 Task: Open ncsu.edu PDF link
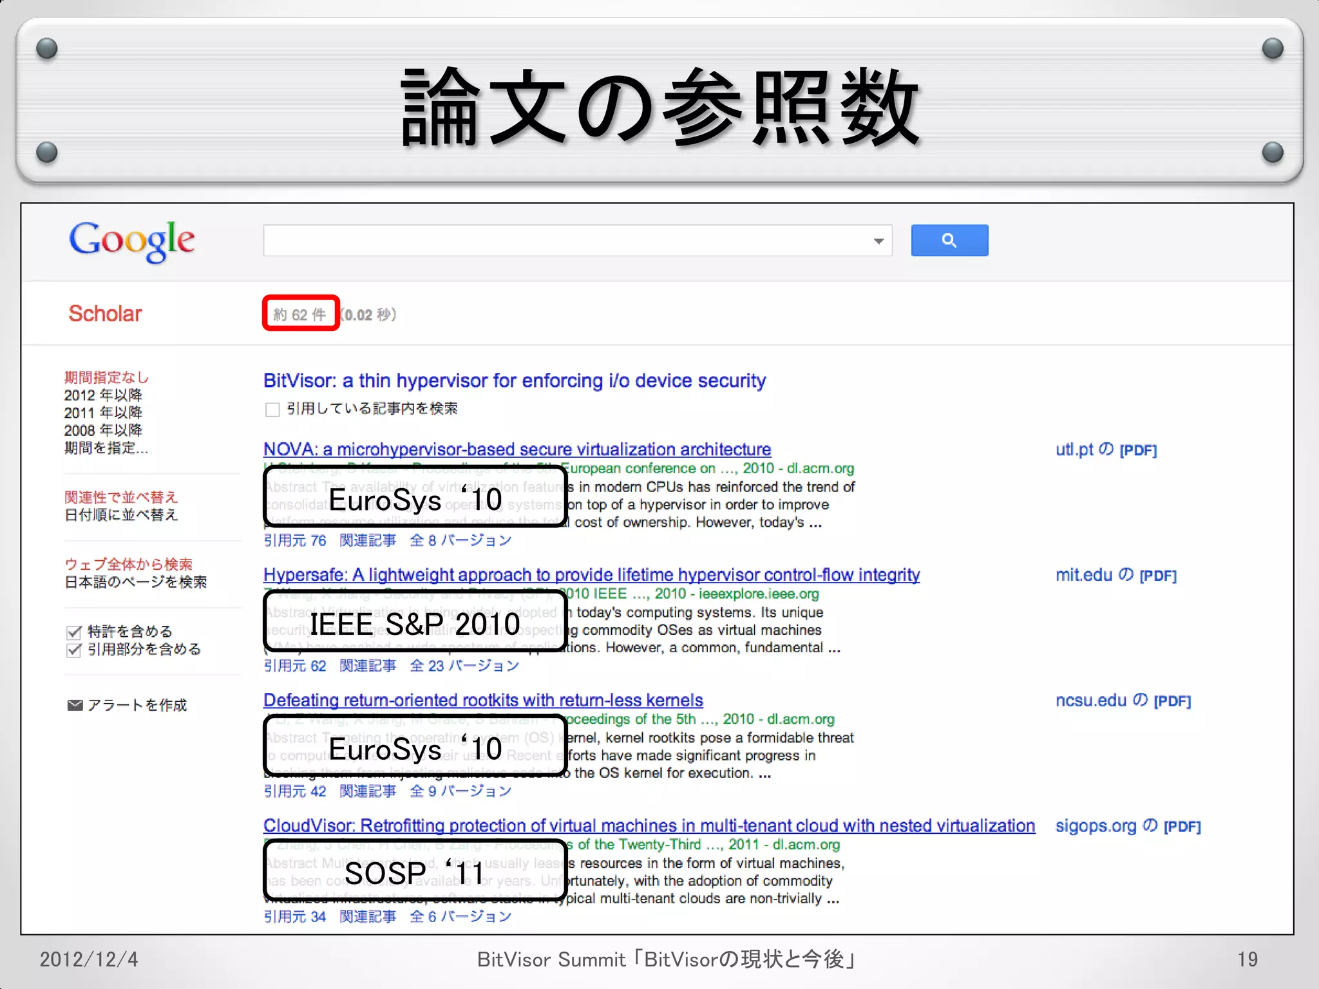(1123, 701)
